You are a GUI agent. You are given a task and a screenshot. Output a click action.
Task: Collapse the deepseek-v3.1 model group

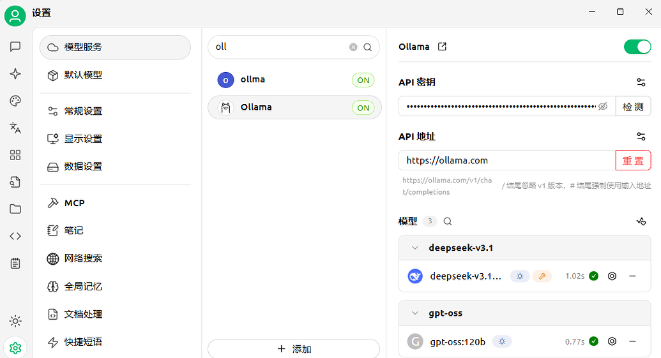point(415,248)
